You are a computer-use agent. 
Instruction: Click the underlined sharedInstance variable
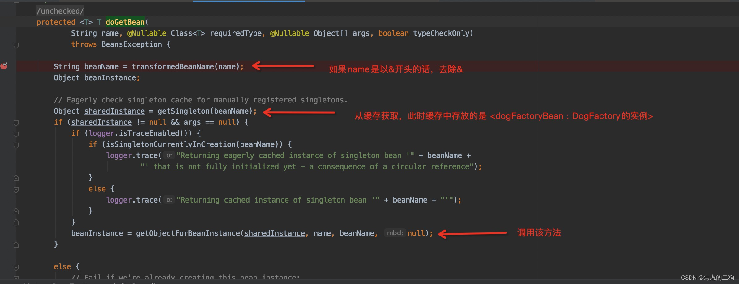click(114, 111)
